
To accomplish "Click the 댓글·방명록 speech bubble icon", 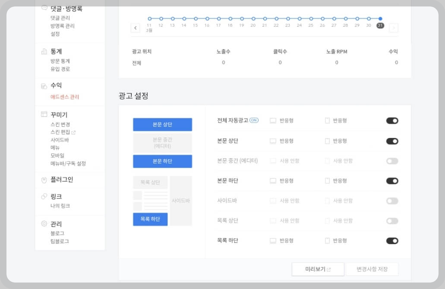I will coord(44,7).
